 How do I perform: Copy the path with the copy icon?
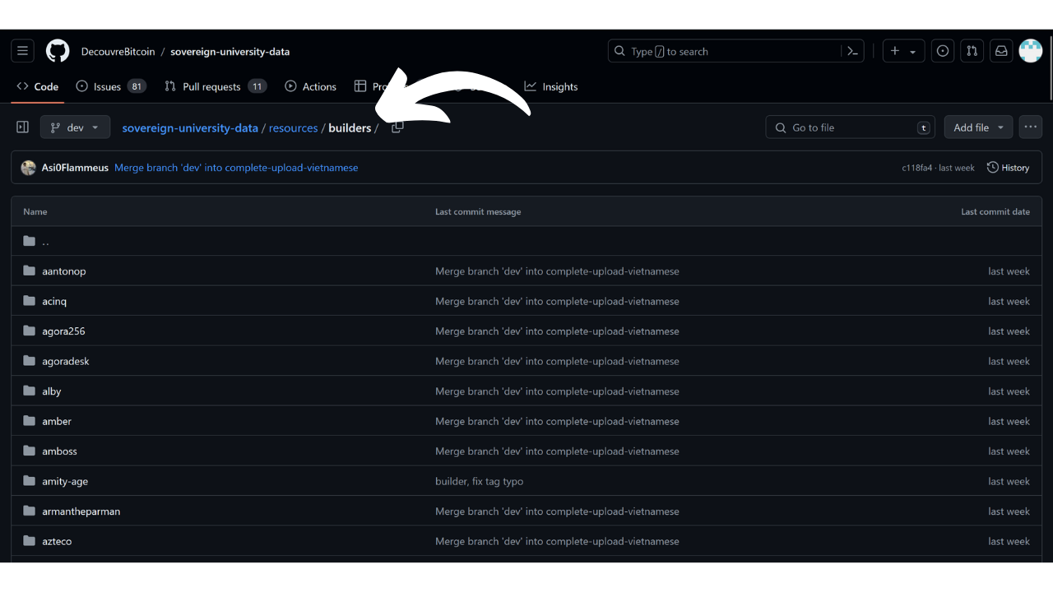click(397, 127)
